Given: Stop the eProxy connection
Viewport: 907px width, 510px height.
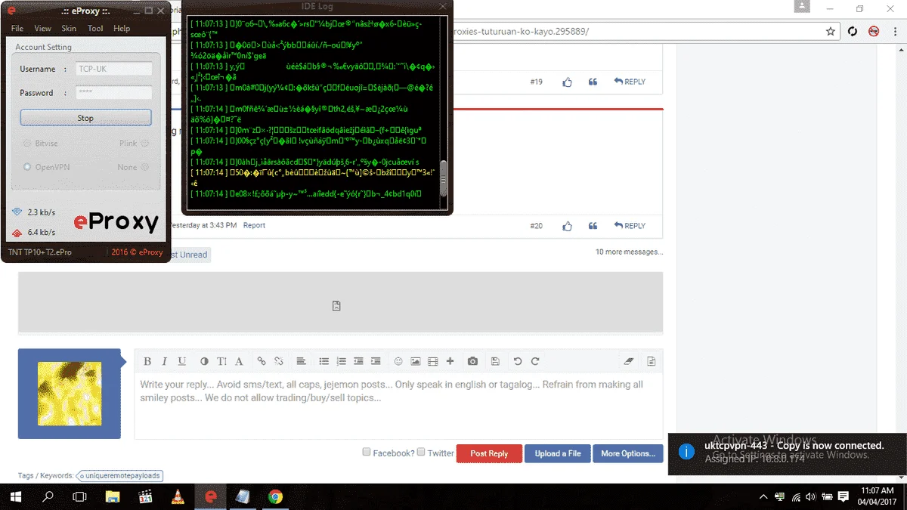Looking at the screenshot, I should click(85, 118).
